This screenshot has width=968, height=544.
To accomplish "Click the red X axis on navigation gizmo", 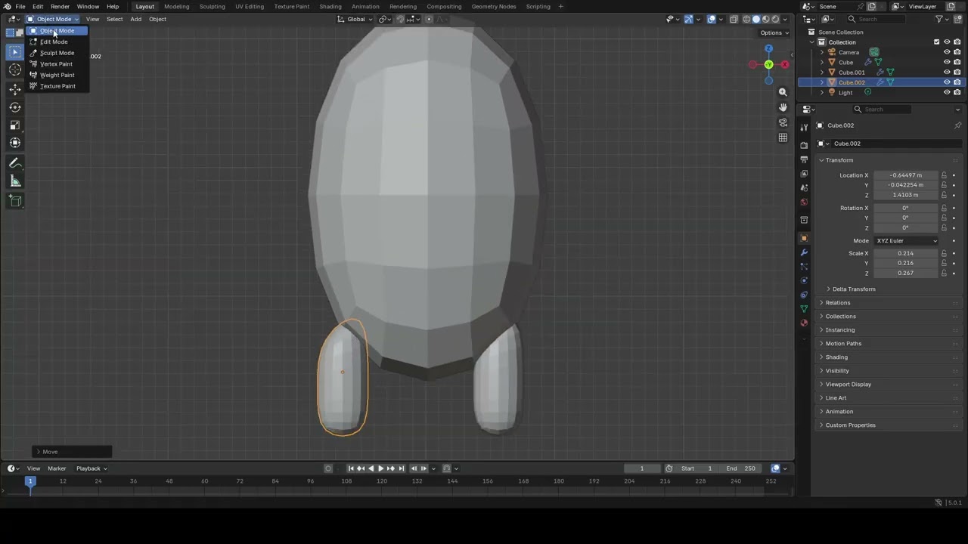I will 784,64.
